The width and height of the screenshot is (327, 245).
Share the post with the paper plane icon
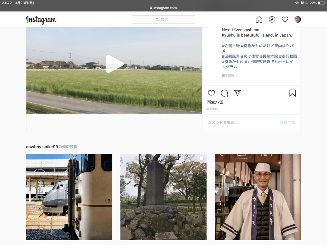[237, 93]
